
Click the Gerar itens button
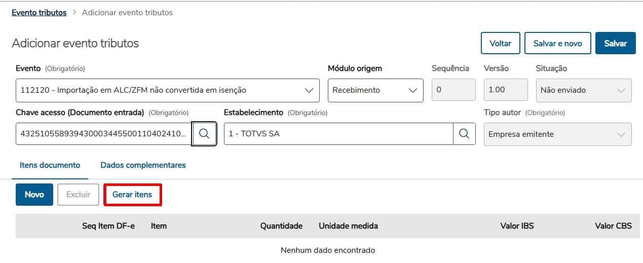pos(132,195)
